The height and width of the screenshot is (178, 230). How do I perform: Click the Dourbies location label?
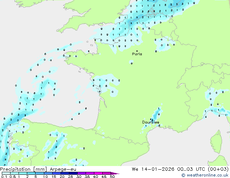click(x=151, y=122)
